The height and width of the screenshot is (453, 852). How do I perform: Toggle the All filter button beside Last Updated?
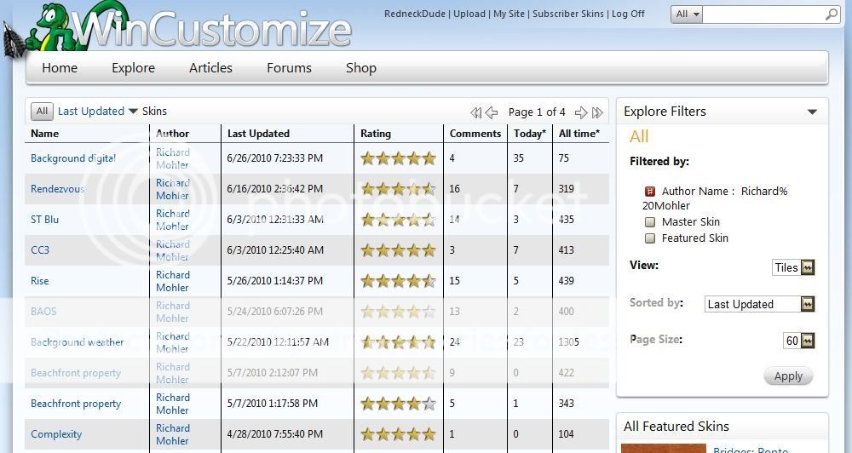42,112
